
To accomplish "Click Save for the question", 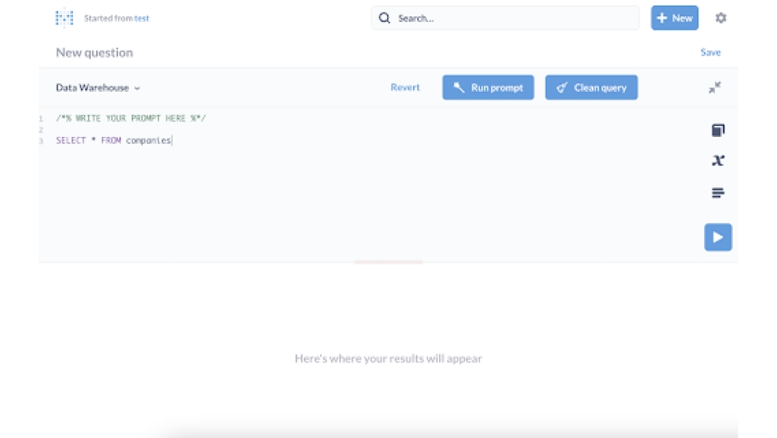I will click(711, 53).
